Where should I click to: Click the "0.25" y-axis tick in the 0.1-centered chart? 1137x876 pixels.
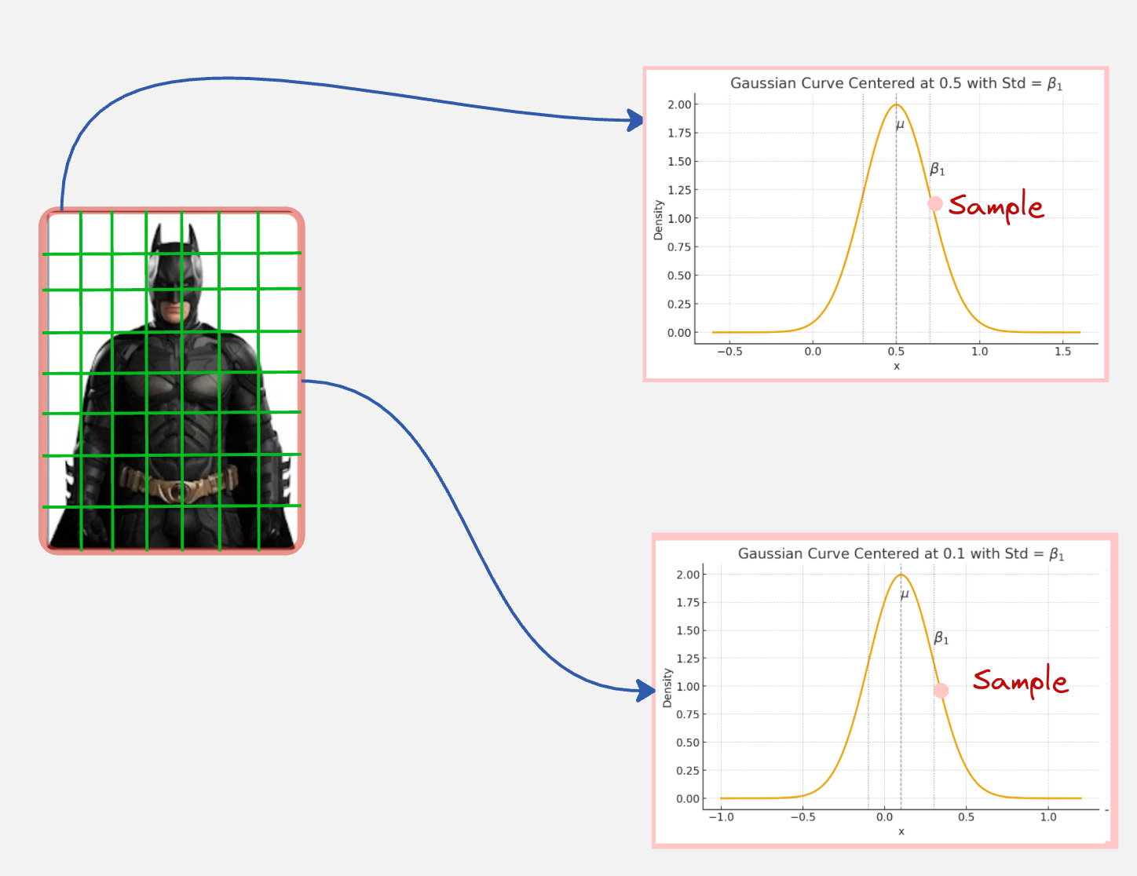[x=688, y=770]
